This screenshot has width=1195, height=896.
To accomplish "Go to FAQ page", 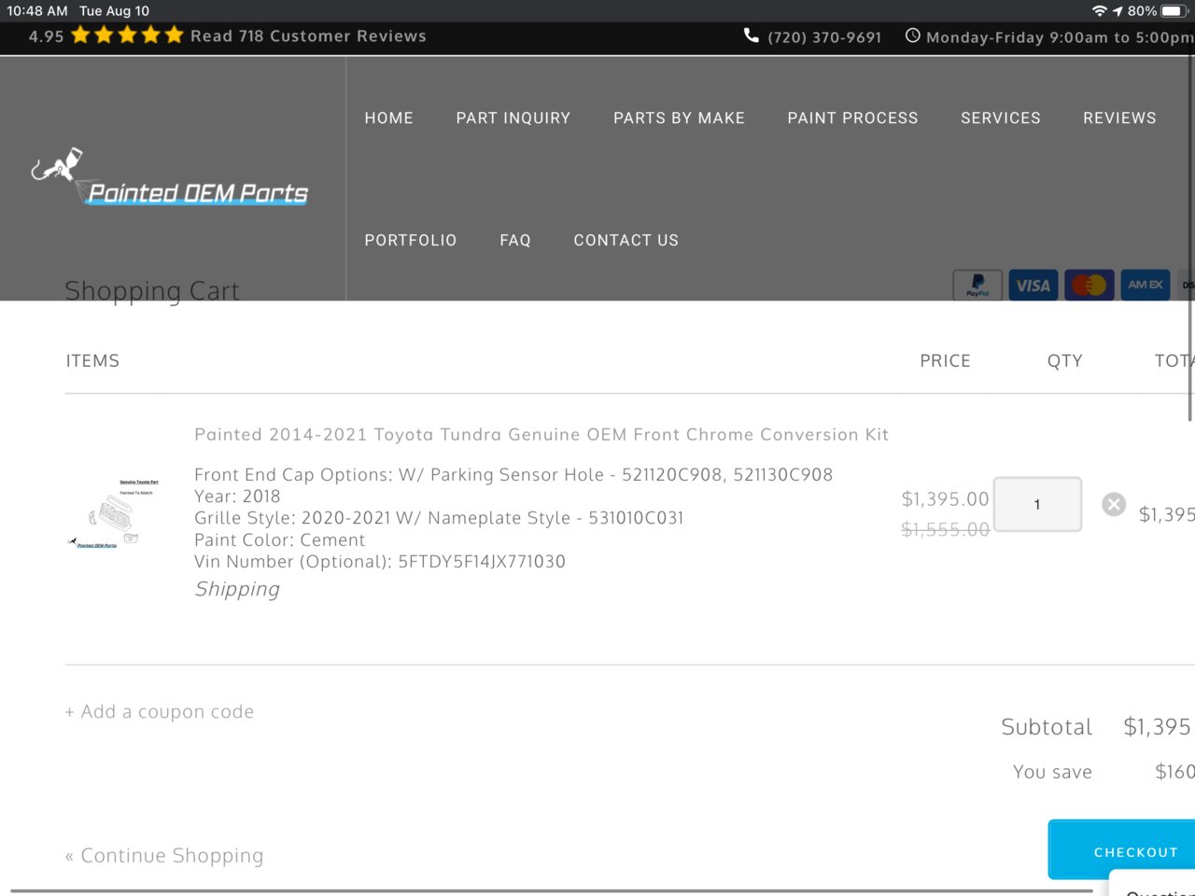I will coord(515,241).
